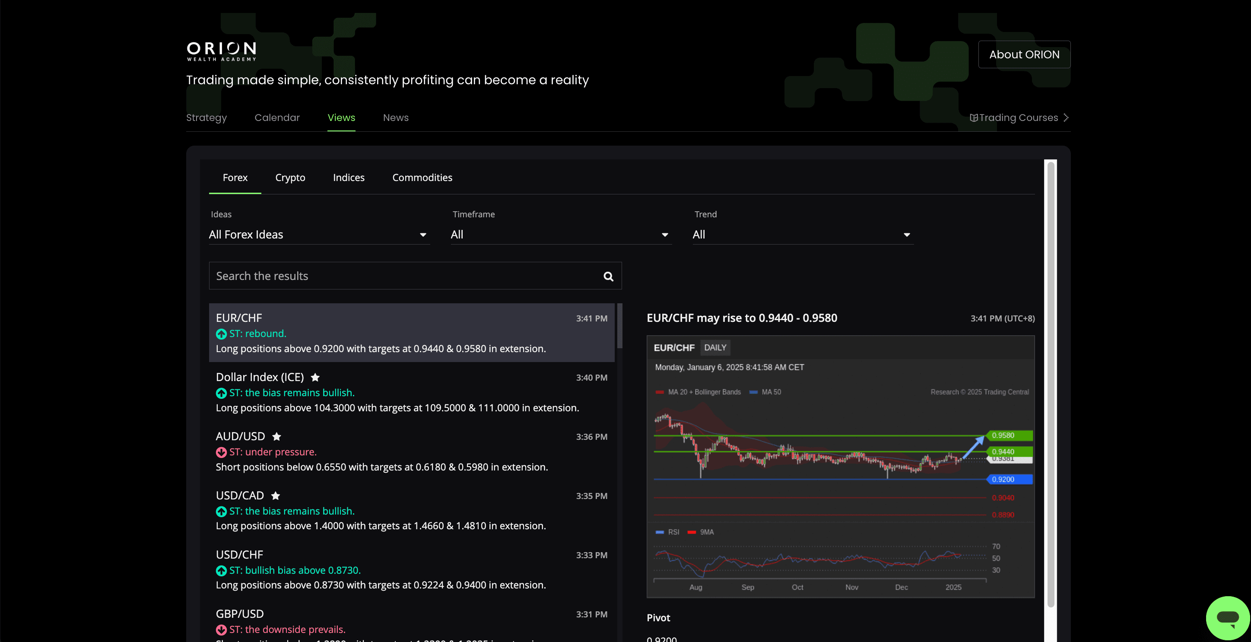
Task: Switch to the Indices category tab
Action: (x=349, y=178)
